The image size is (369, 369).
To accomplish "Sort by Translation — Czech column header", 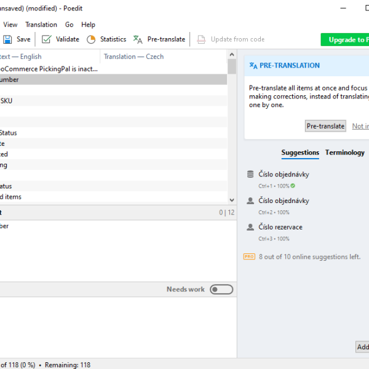I will (x=134, y=57).
